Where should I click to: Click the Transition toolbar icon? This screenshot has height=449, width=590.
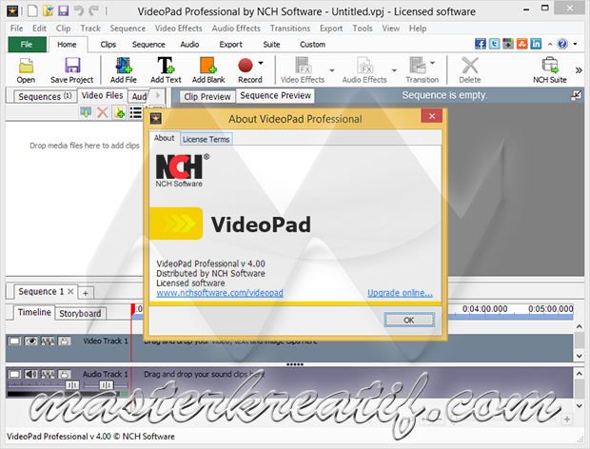click(418, 65)
